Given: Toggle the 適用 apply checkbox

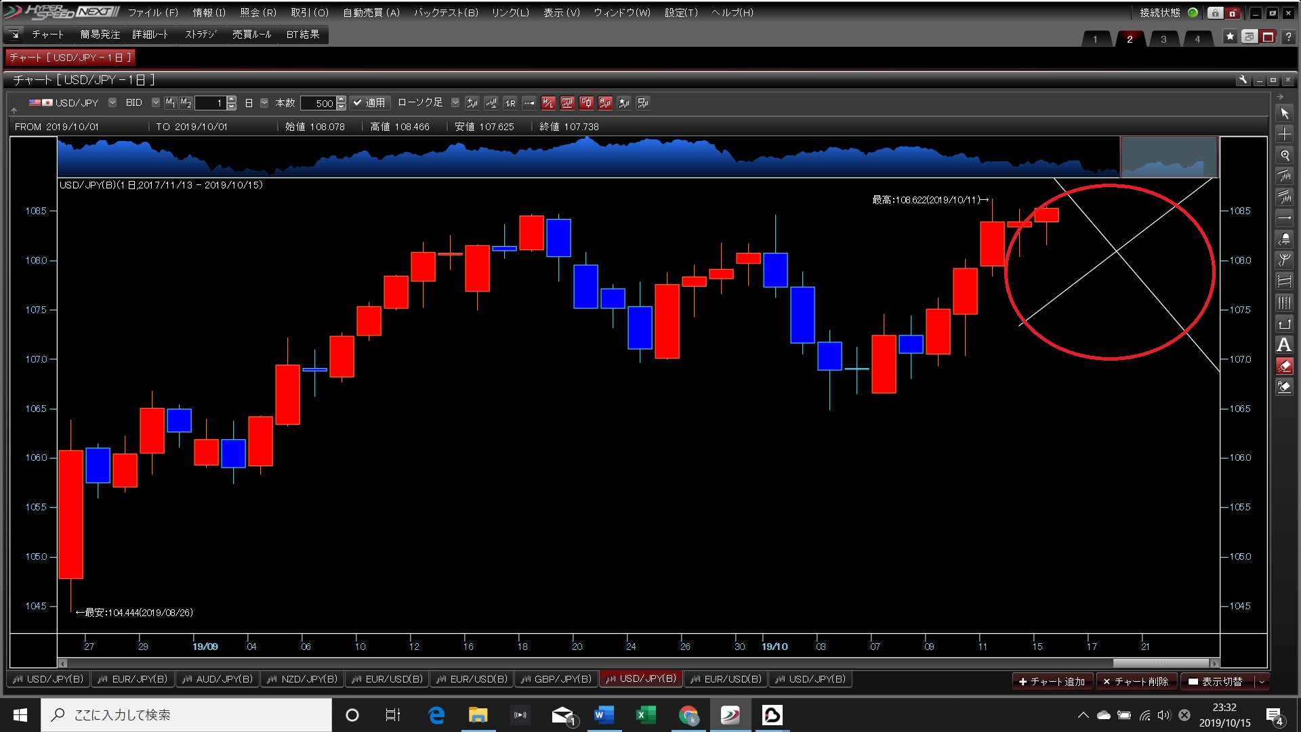Looking at the screenshot, I should point(369,103).
